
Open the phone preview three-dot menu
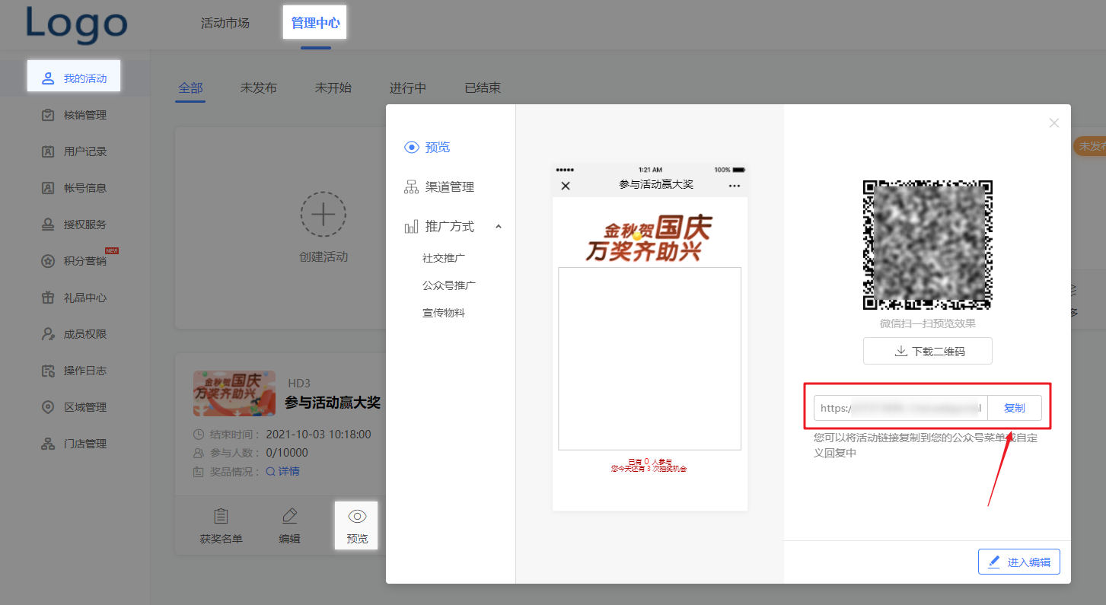pos(734,186)
